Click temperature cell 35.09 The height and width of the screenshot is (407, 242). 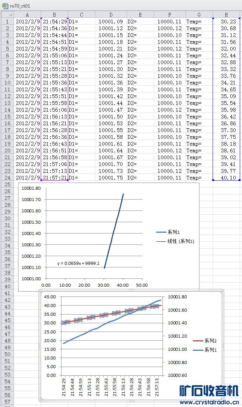click(226, 96)
